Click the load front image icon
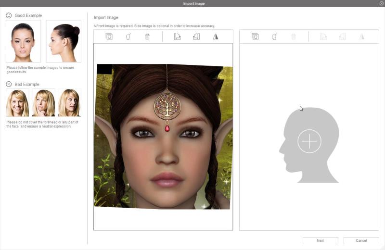 tap(109, 37)
